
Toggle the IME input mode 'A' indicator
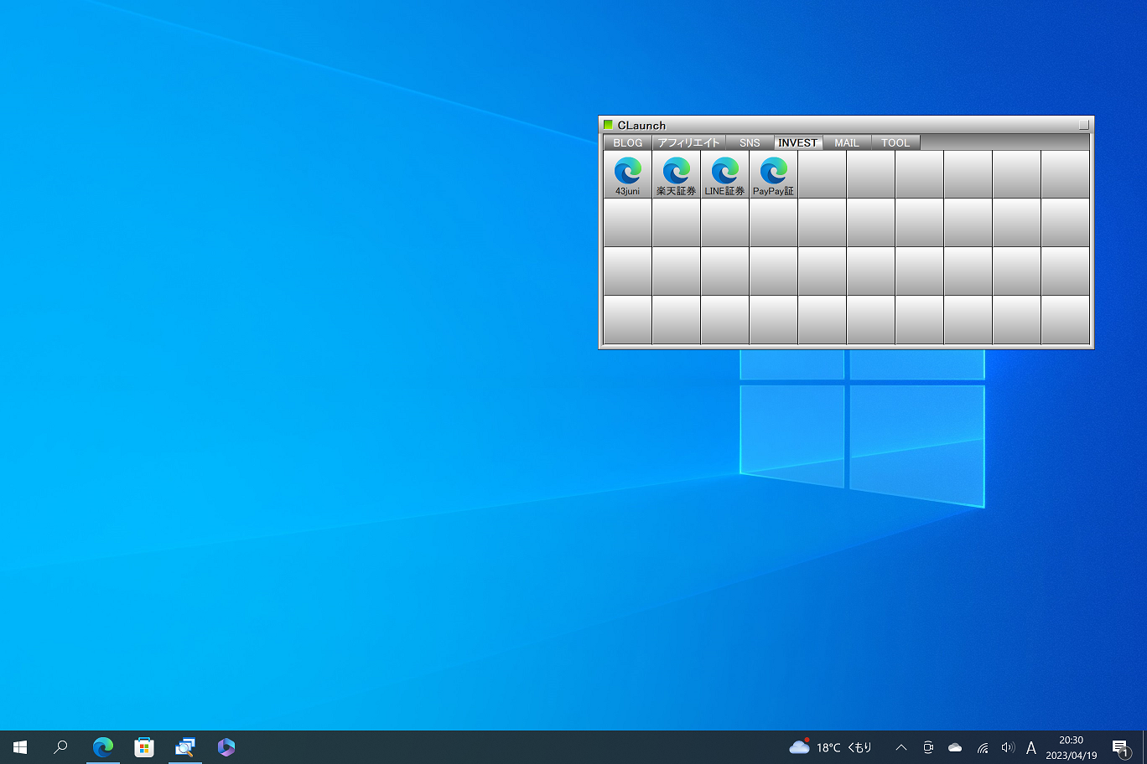[x=1031, y=747]
